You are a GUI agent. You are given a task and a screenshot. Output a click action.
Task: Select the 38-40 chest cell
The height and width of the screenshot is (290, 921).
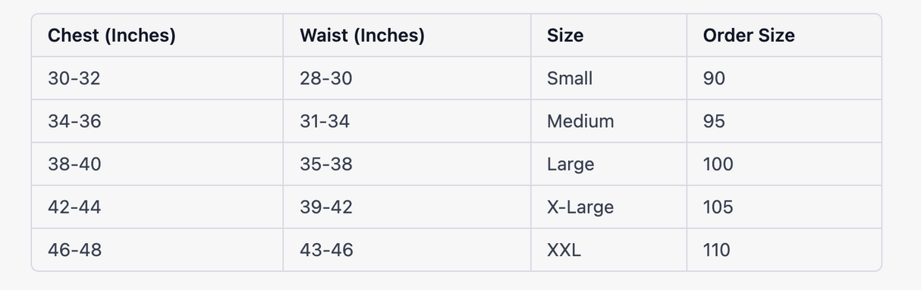157,164
